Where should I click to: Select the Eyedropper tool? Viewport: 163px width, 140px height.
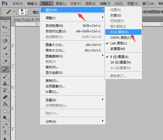(5, 62)
